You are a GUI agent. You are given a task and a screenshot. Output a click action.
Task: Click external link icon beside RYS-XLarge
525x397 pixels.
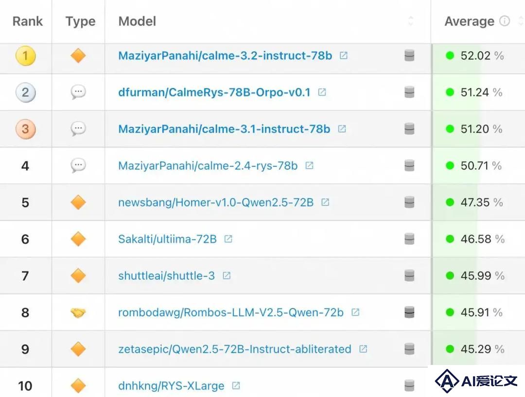[236, 386]
